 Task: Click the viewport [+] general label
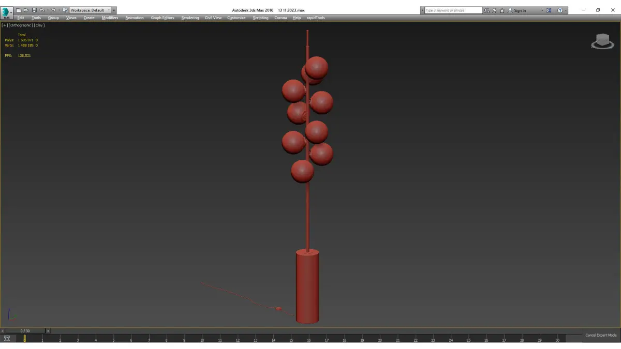(5, 25)
